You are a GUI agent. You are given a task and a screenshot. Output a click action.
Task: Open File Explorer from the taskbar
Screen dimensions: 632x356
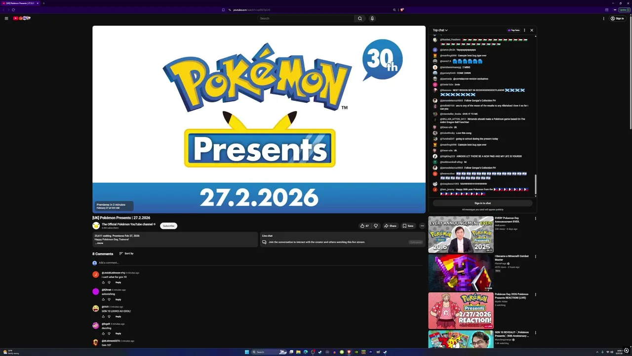(x=298, y=352)
